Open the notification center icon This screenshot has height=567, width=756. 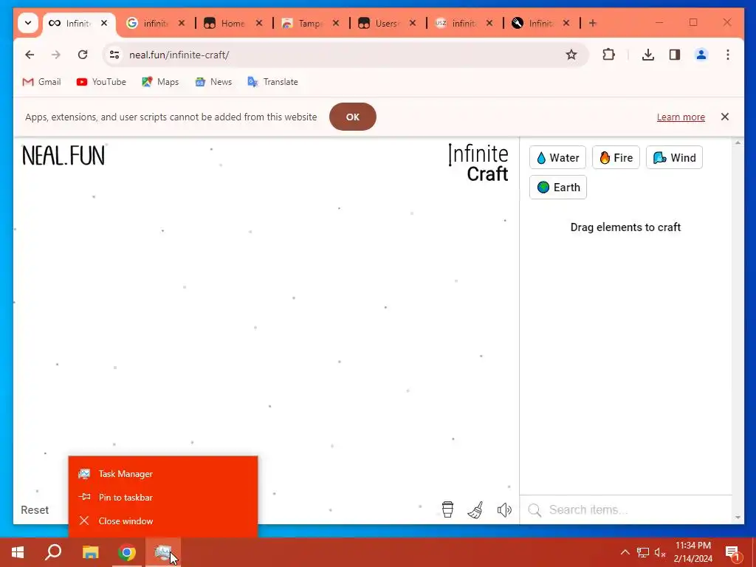pos(732,553)
